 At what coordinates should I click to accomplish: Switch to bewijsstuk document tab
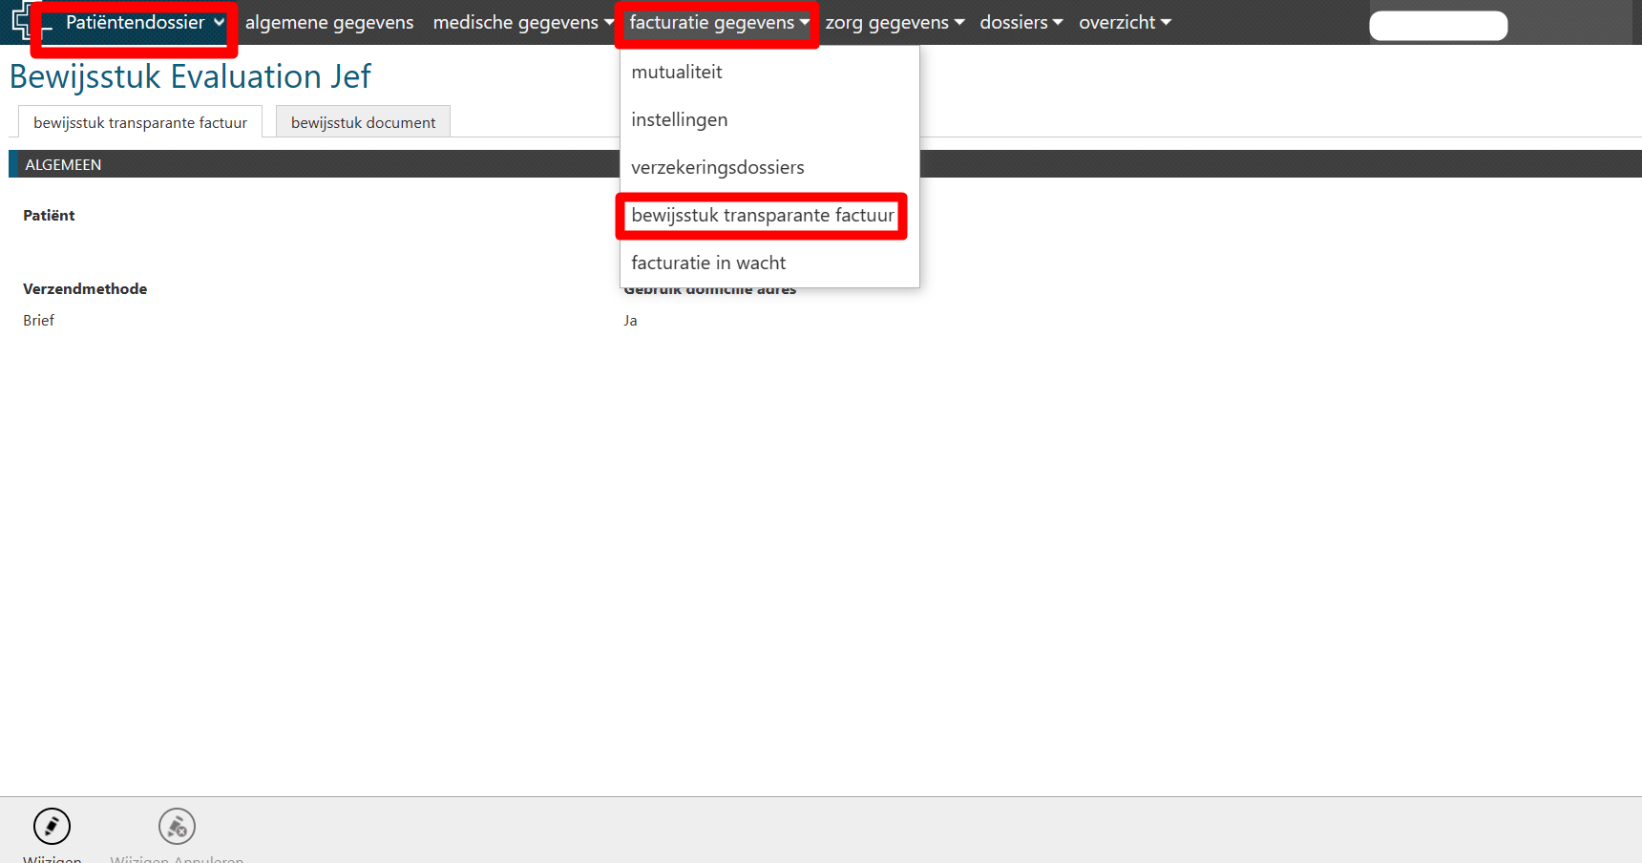(x=363, y=122)
